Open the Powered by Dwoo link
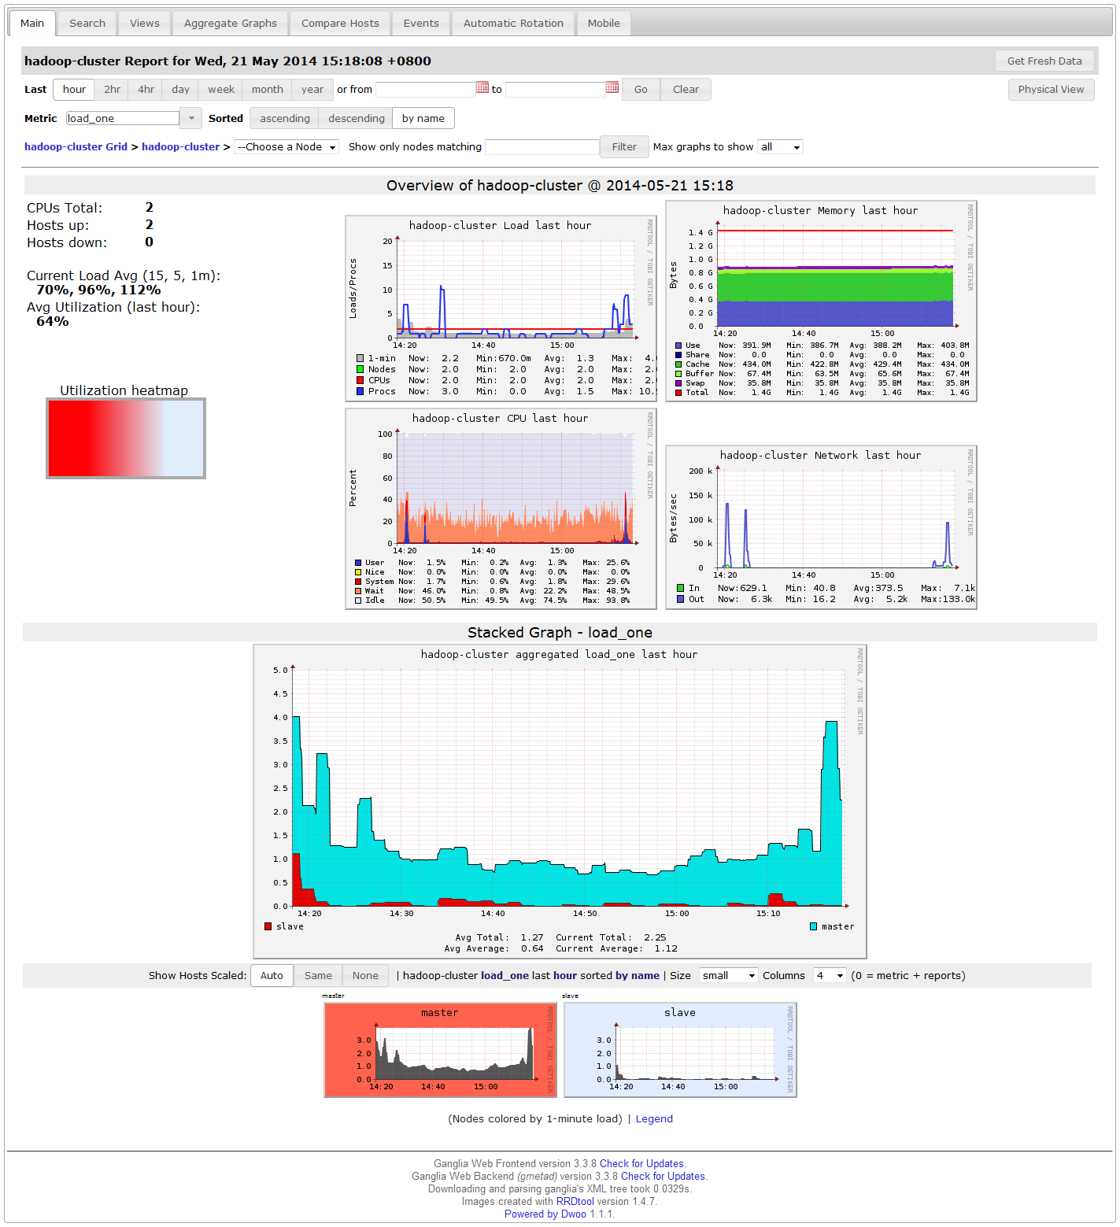The image size is (1120, 1227). pyautogui.click(x=545, y=1214)
